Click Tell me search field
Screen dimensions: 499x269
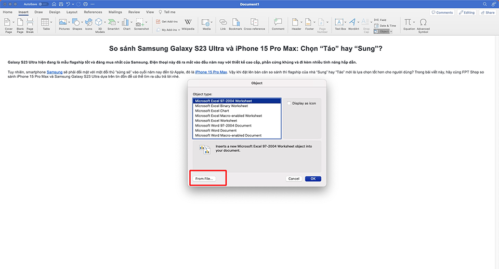[167, 12]
